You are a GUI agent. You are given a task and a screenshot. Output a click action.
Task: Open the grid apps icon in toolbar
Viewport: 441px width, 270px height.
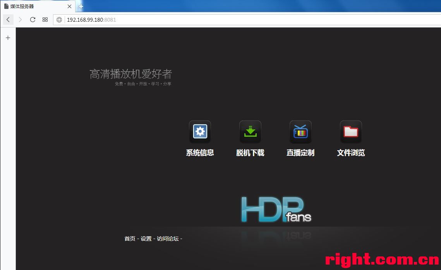[45, 19]
